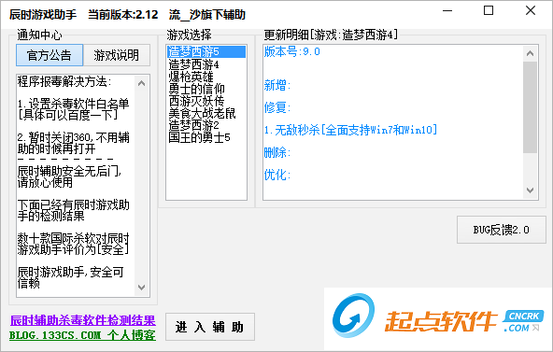Open the 辰时辅助杀毒软件检测结果 link

(x=83, y=320)
